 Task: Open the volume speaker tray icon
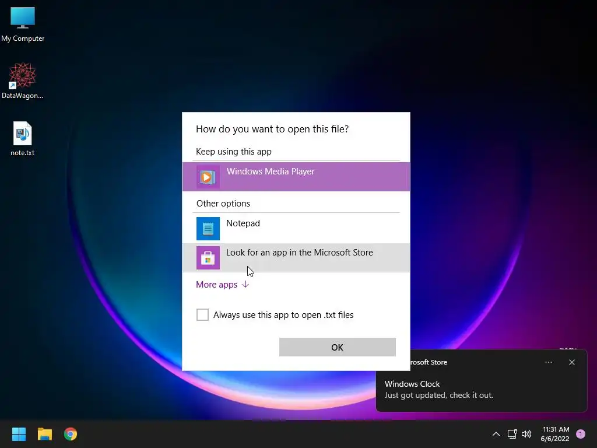[526, 434]
